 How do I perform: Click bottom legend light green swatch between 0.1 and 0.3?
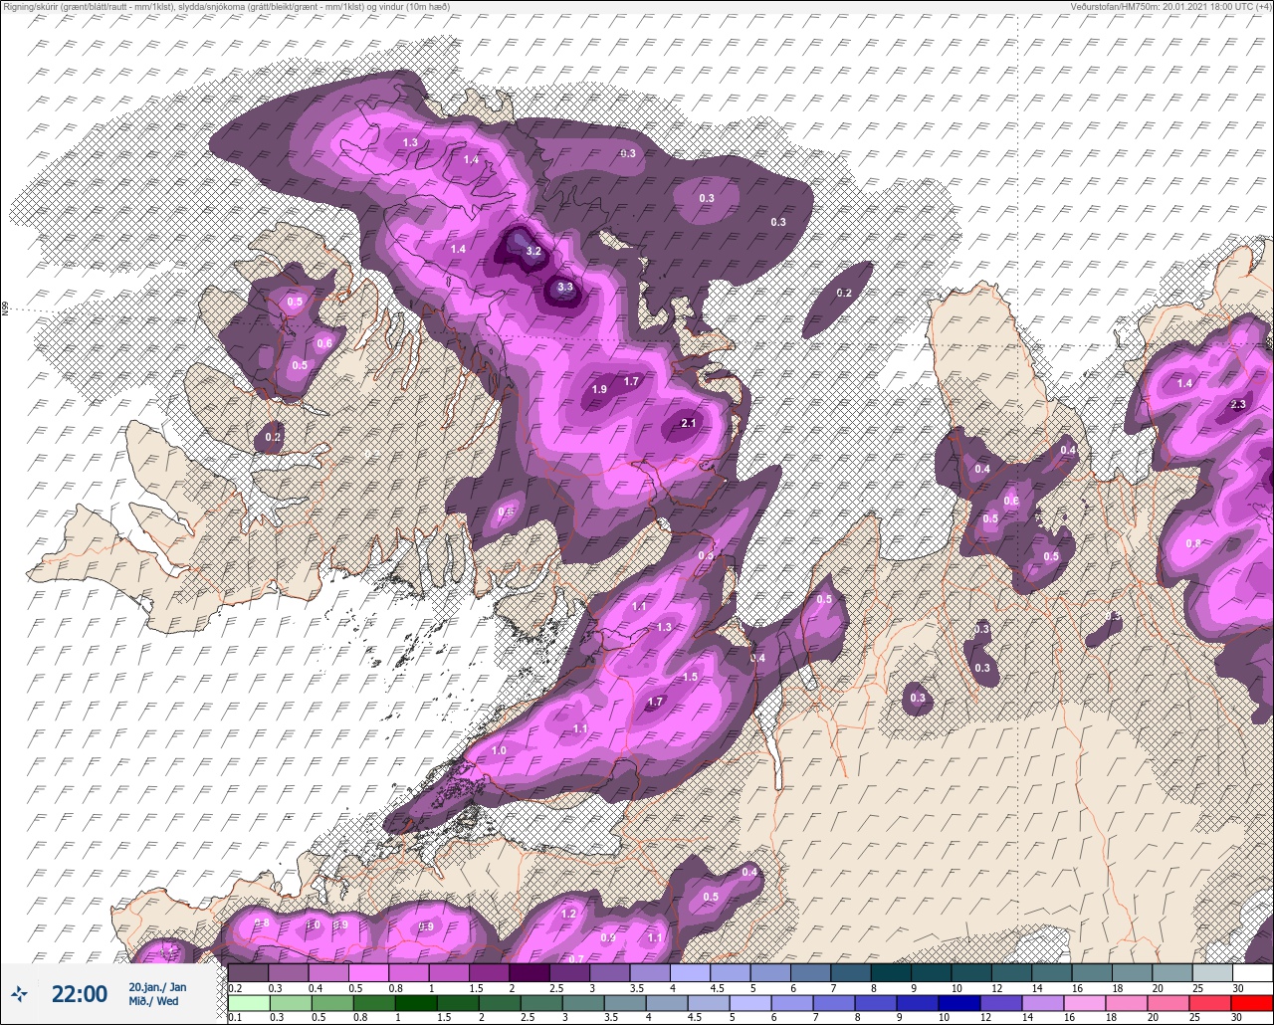click(249, 1003)
